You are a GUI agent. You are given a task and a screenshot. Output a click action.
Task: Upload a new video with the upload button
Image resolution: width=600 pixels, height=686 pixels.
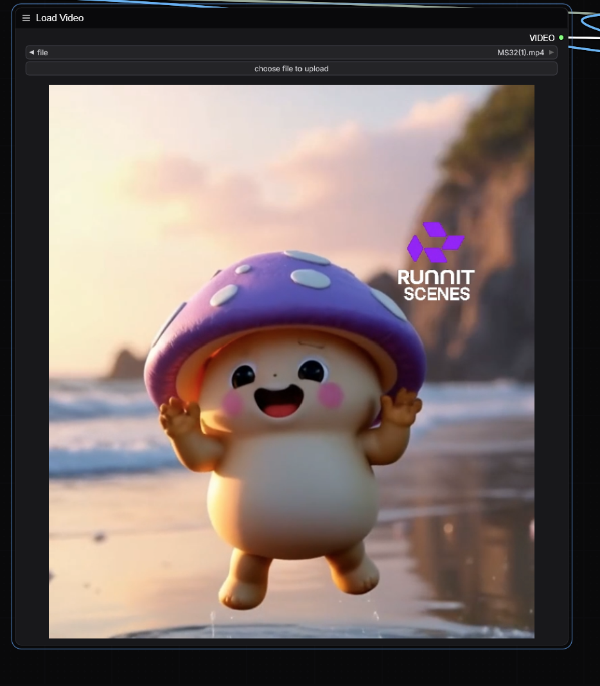click(292, 68)
